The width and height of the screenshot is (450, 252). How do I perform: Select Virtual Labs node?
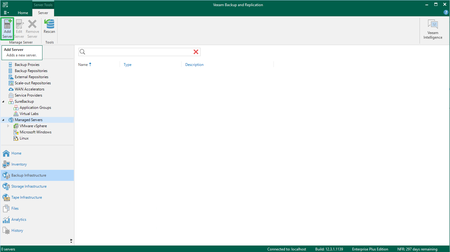pos(29,114)
